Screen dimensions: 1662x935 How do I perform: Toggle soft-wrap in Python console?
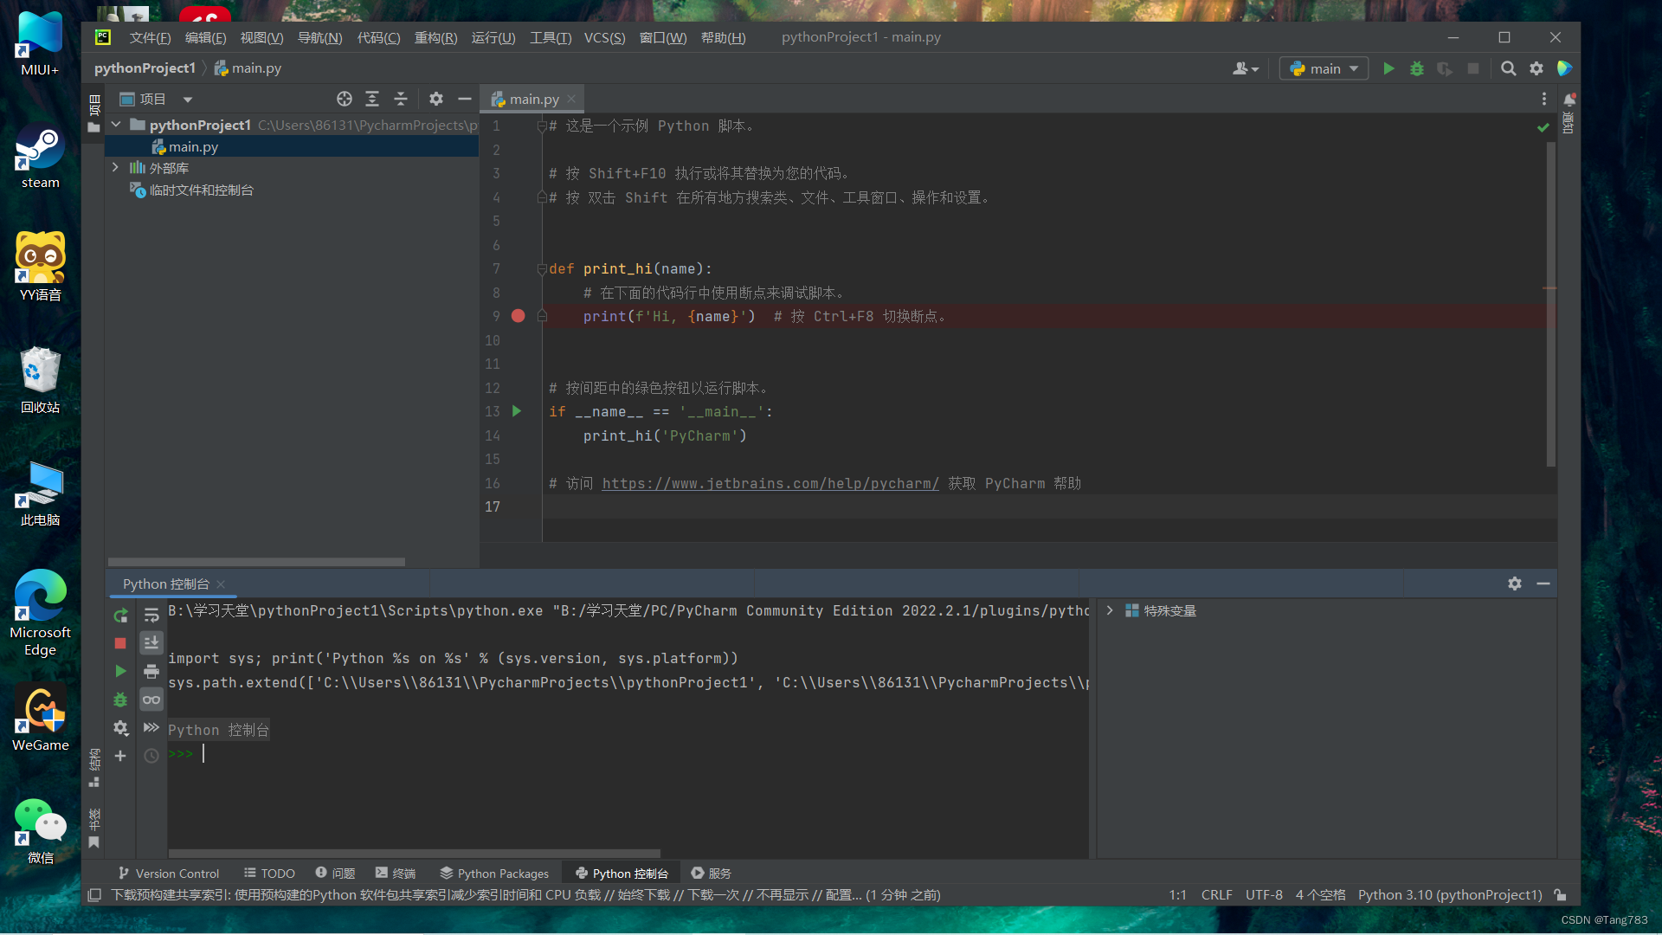tap(151, 616)
